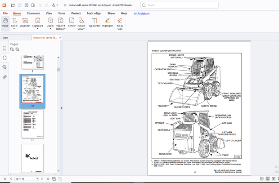Go to the last page
The width and height of the screenshot is (279, 183).
[x=48, y=179]
